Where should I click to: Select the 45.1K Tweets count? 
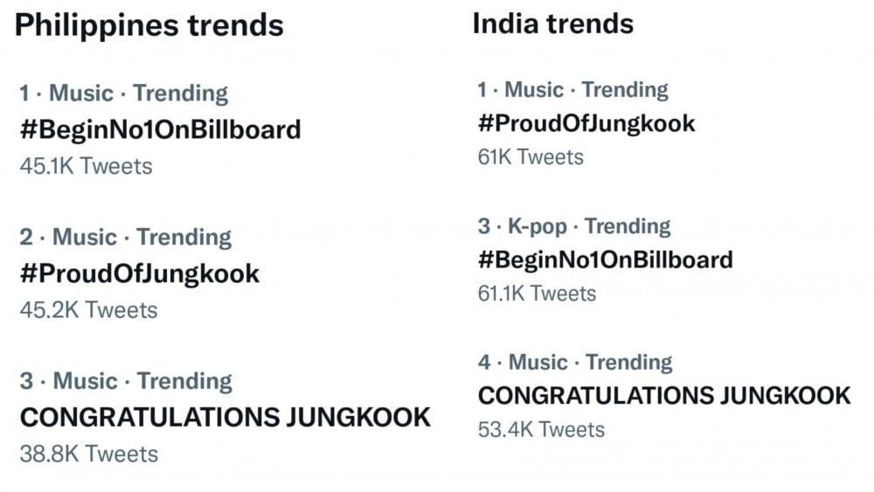click(x=86, y=166)
